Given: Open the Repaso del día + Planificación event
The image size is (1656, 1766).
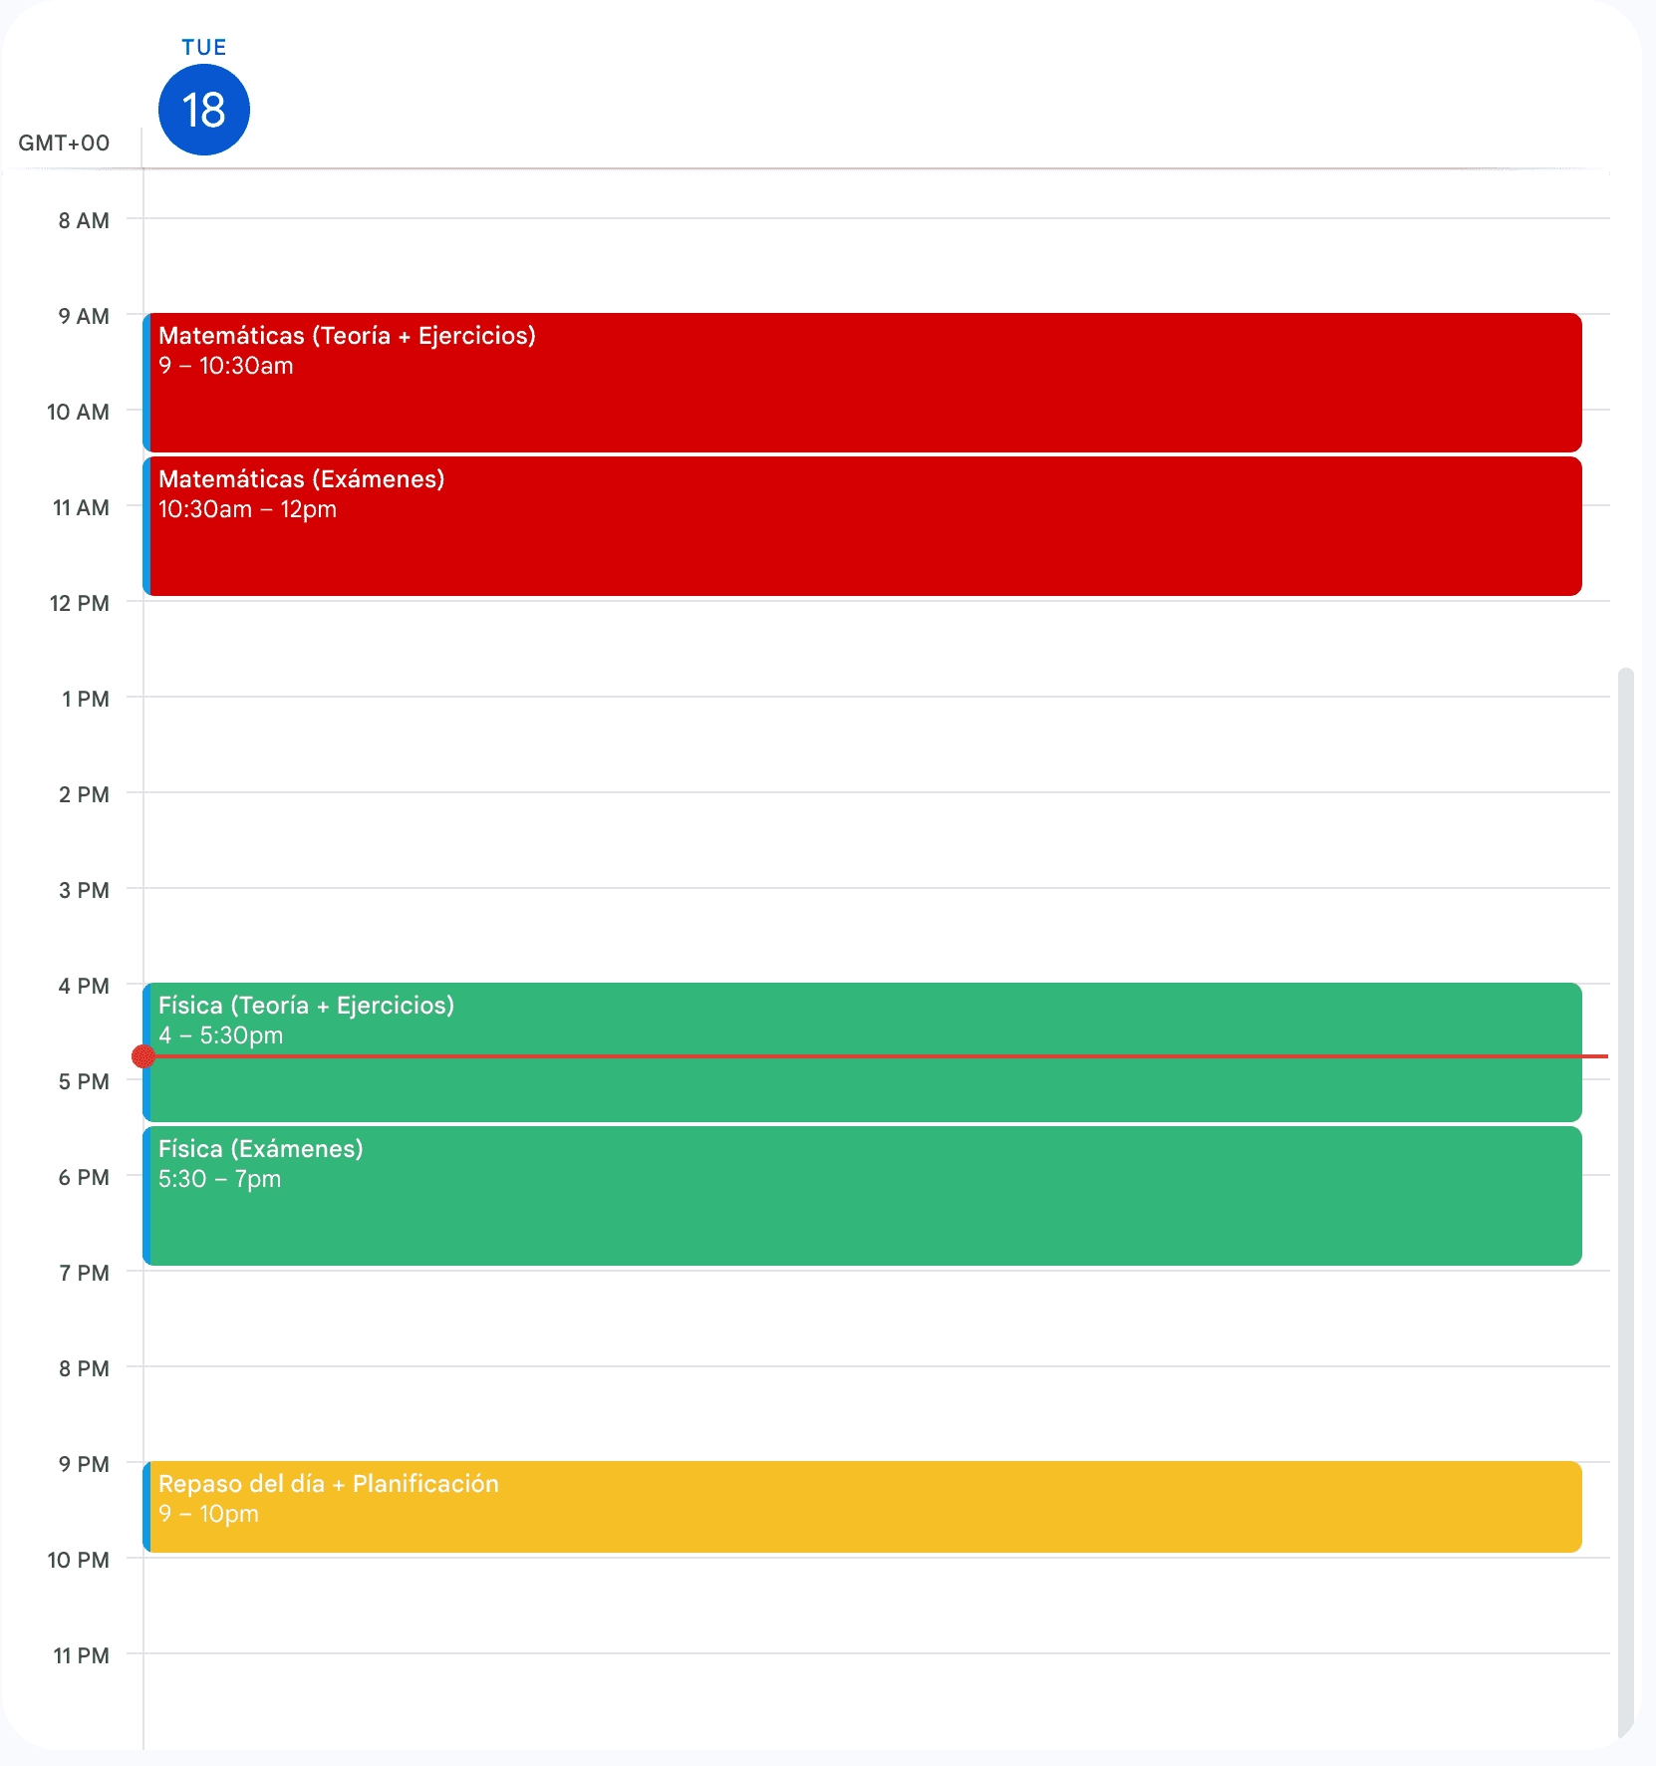Looking at the screenshot, I should (863, 1507).
